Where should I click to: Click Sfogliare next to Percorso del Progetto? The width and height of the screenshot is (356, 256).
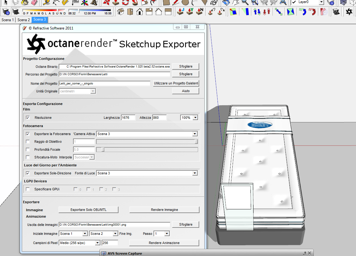point(186,74)
